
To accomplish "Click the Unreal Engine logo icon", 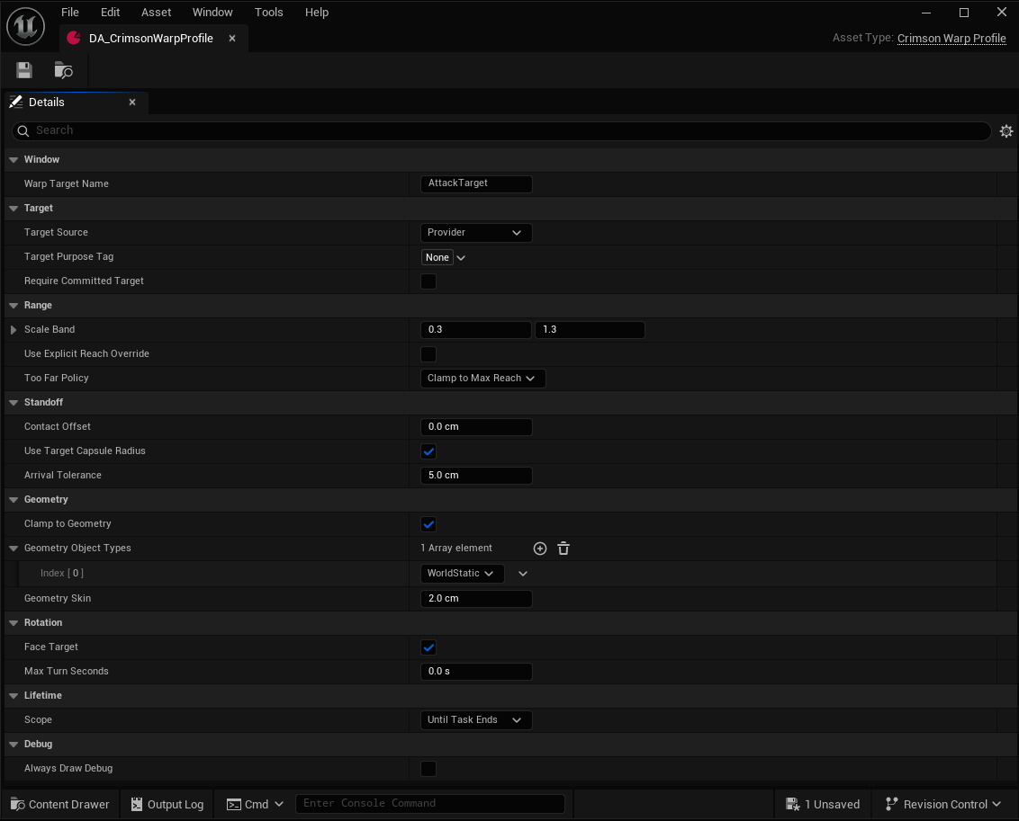I will 25,26.
